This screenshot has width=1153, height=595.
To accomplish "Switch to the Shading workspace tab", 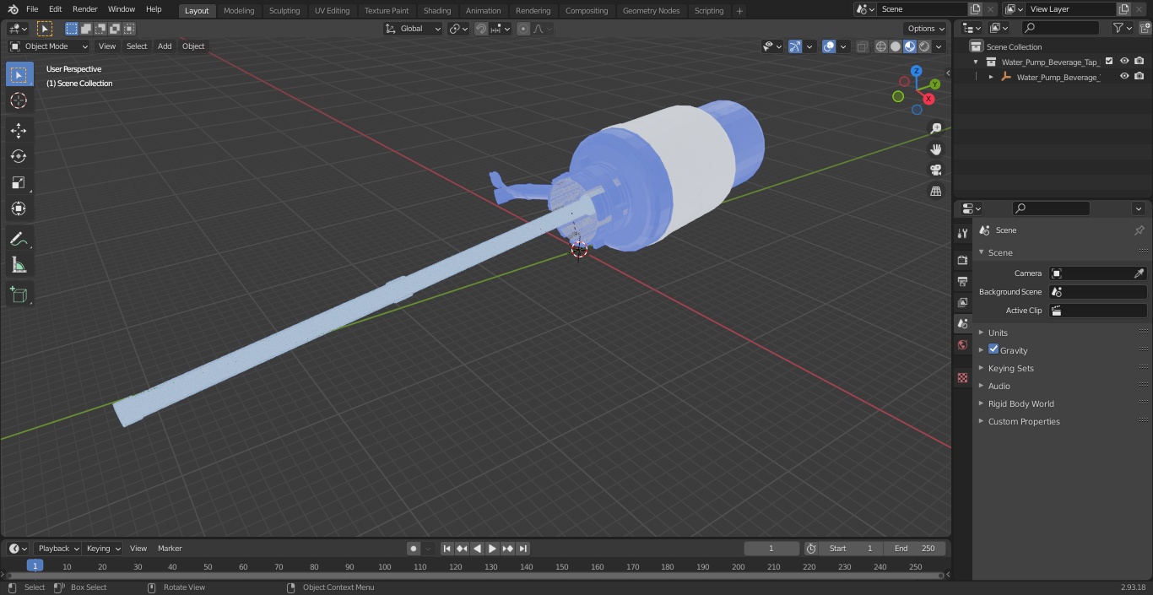I will click(x=436, y=10).
